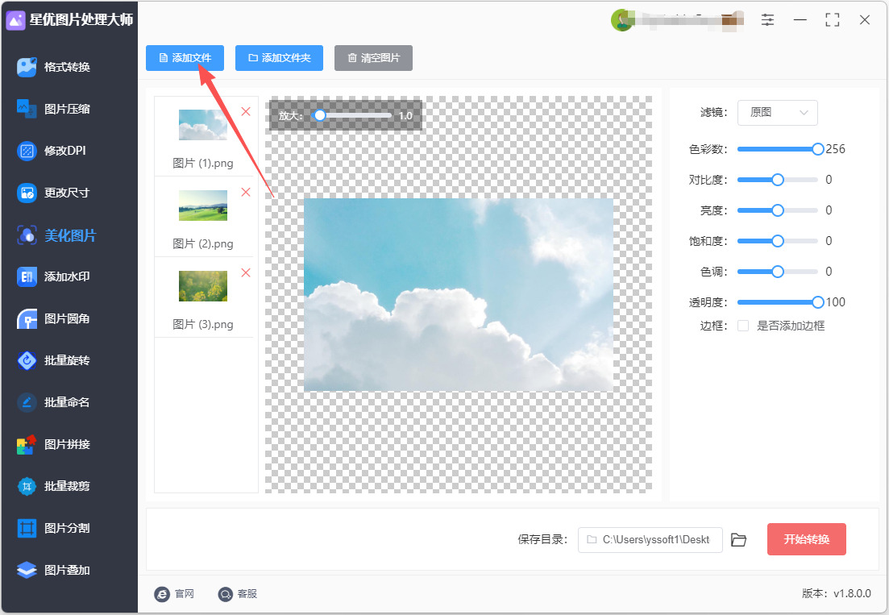The width and height of the screenshot is (889, 615).
Task: Open the 批量裁剪 batch crop tool
Action: (54, 486)
